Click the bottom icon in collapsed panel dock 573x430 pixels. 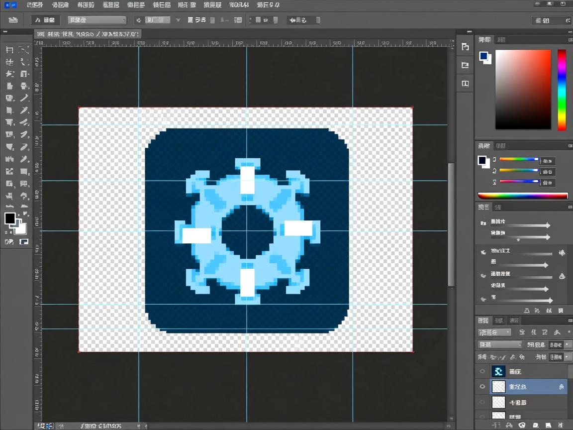pos(465,84)
